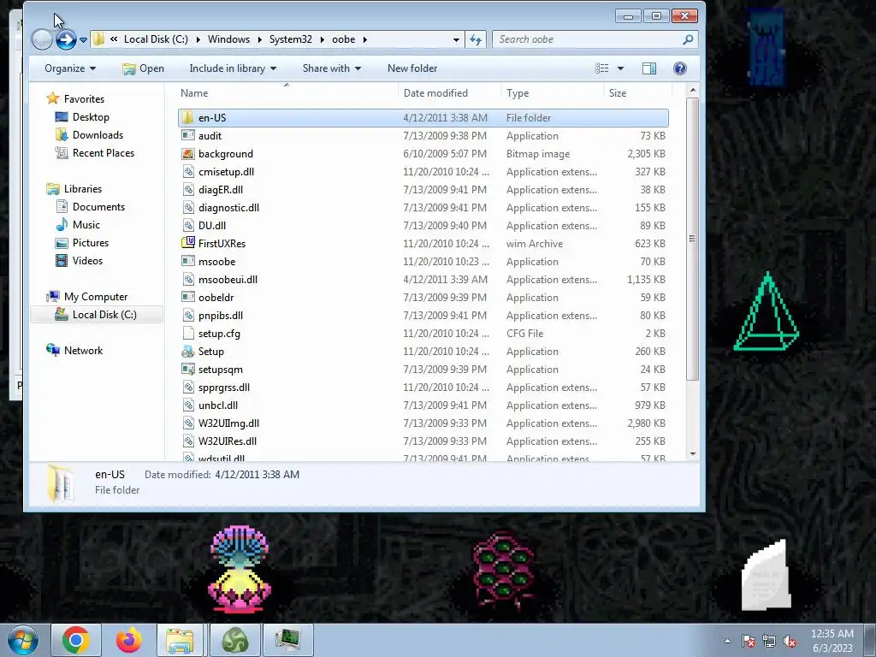Image resolution: width=876 pixels, height=657 pixels.
Task: Select the file named DU.dll
Action: 212,225
